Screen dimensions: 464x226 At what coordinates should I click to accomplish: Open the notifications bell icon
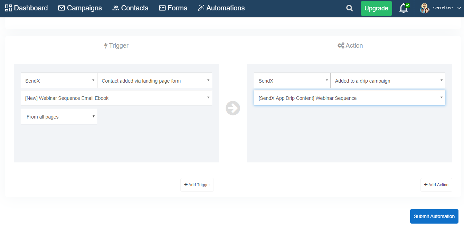point(404,8)
